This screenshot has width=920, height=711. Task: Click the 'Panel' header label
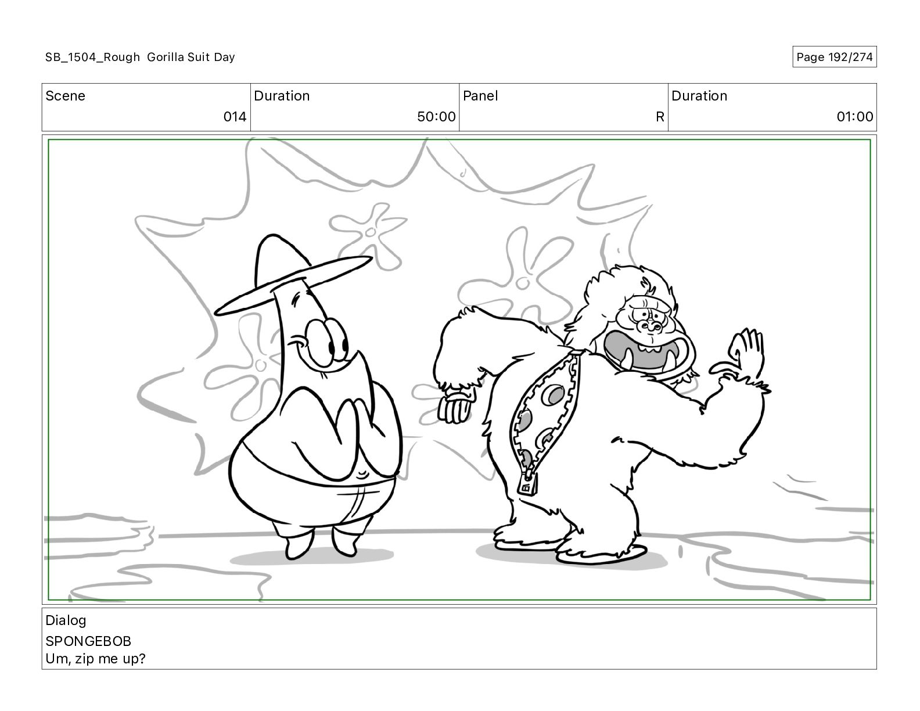click(x=480, y=96)
